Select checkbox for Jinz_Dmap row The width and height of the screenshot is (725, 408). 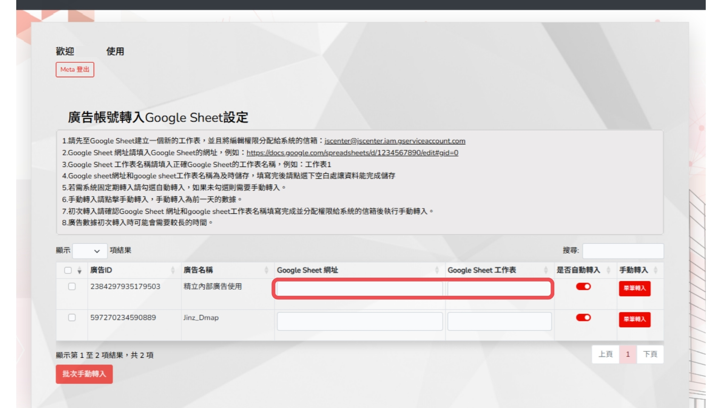click(72, 317)
